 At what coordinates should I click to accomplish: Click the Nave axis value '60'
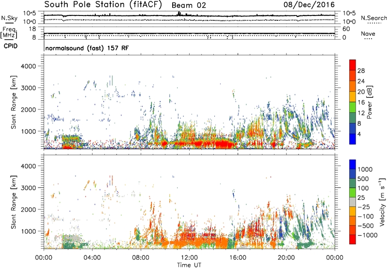click(346, 29)
